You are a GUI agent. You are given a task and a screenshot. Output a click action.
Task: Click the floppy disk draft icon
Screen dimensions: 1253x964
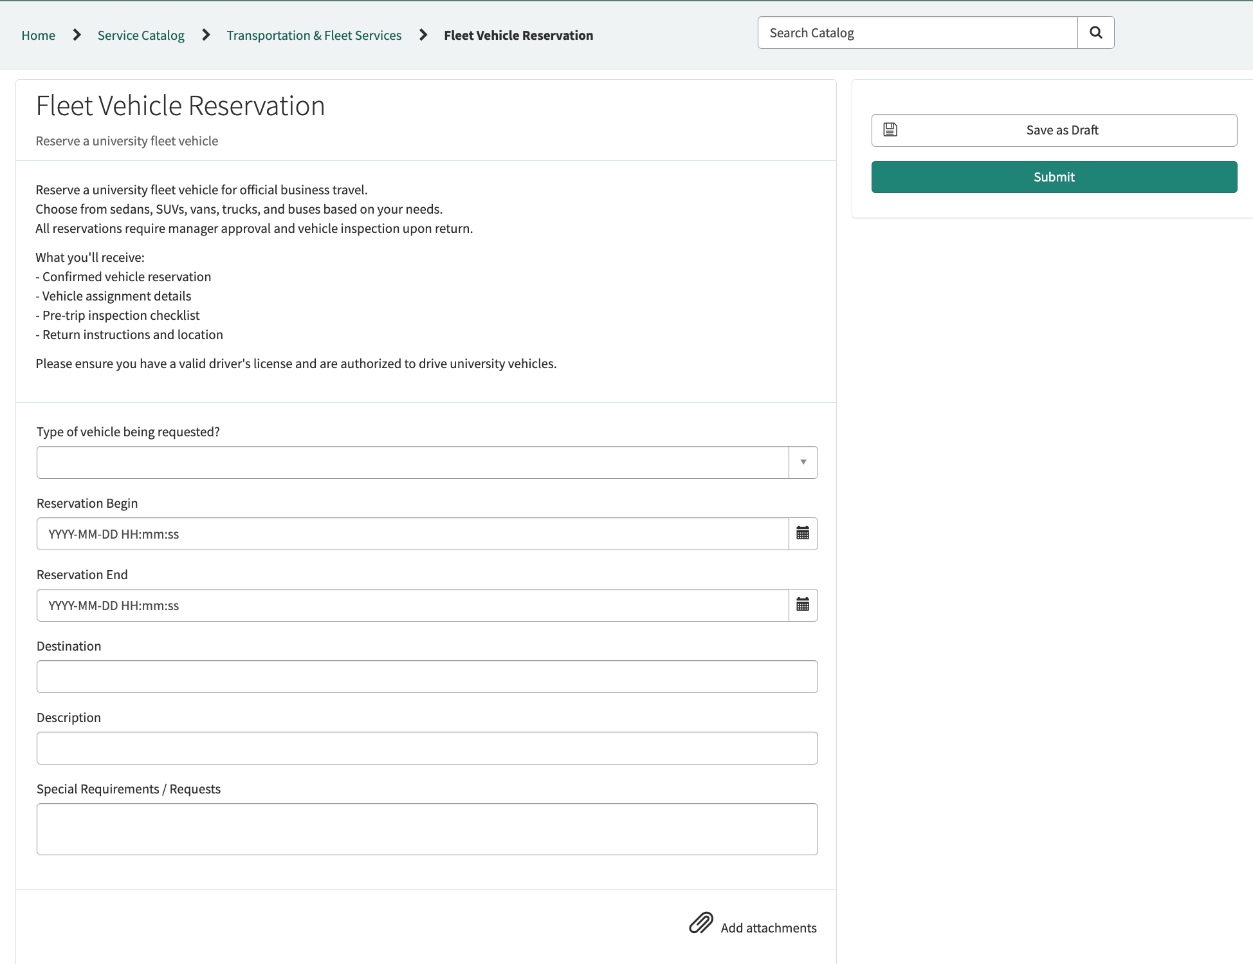tap(890, 130)
